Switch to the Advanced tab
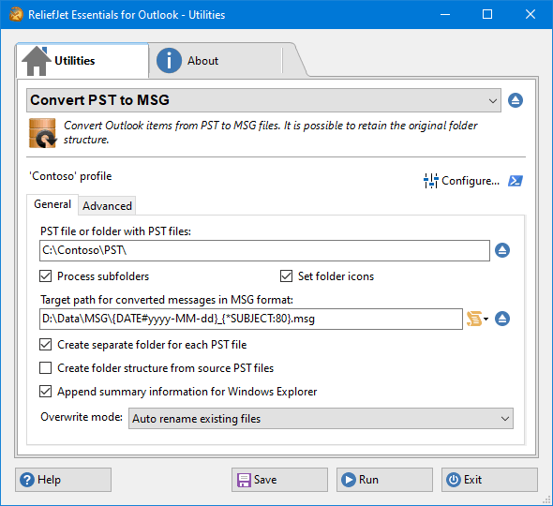 click(x=107, y=205)
